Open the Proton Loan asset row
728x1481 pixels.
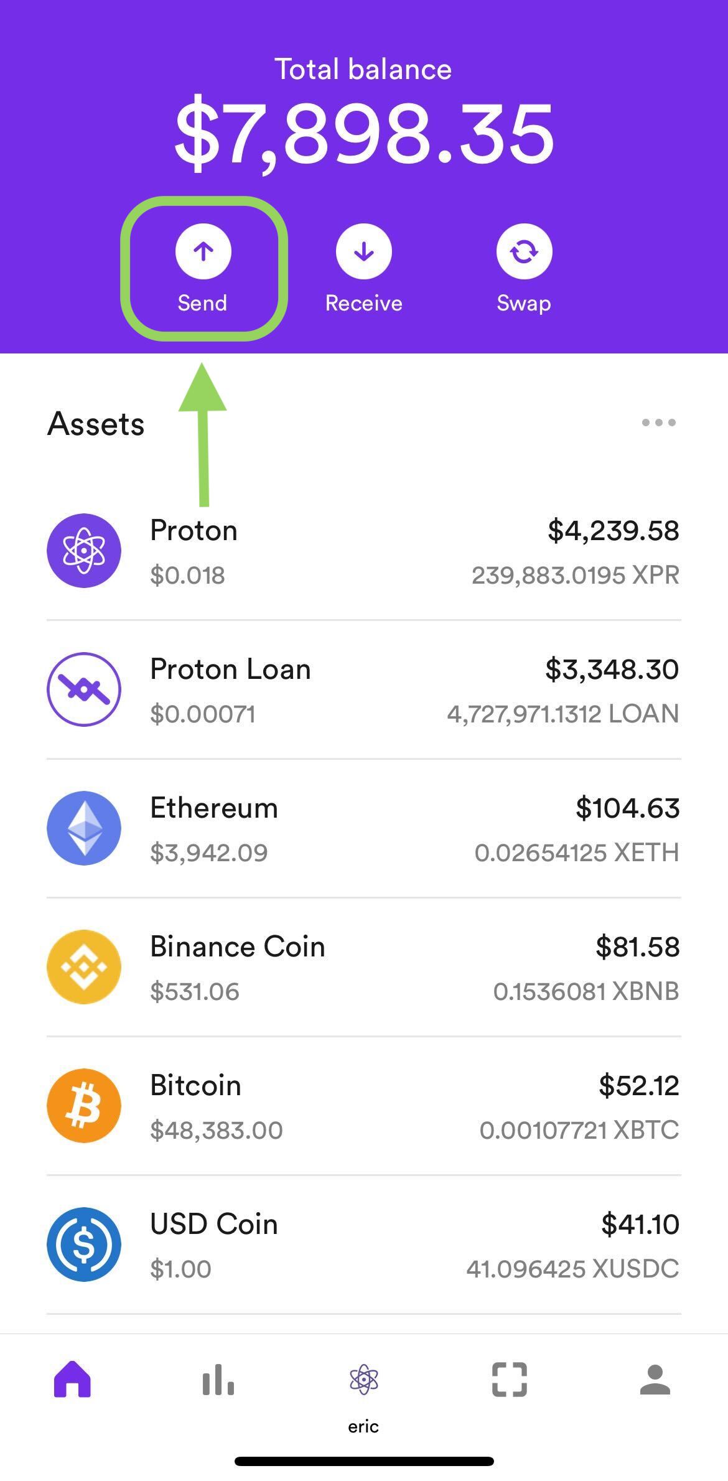tap(364, 689)
